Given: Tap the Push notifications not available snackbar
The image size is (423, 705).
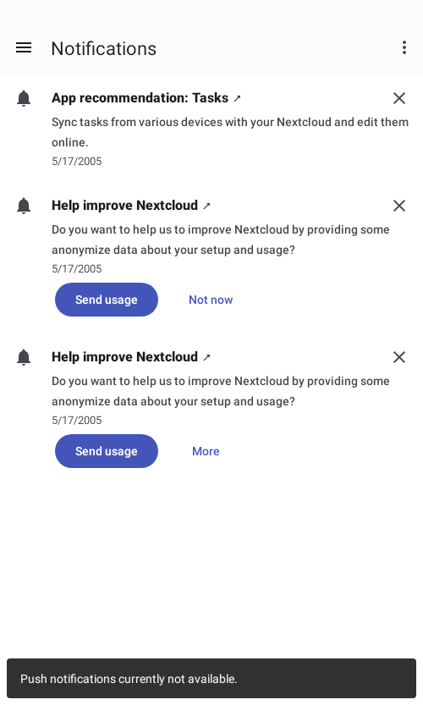Looking at the screenshot, I should tap(211, 679).
